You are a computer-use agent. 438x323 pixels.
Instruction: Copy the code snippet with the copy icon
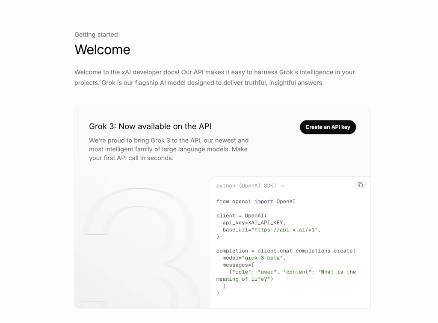(x=360, y=185)
